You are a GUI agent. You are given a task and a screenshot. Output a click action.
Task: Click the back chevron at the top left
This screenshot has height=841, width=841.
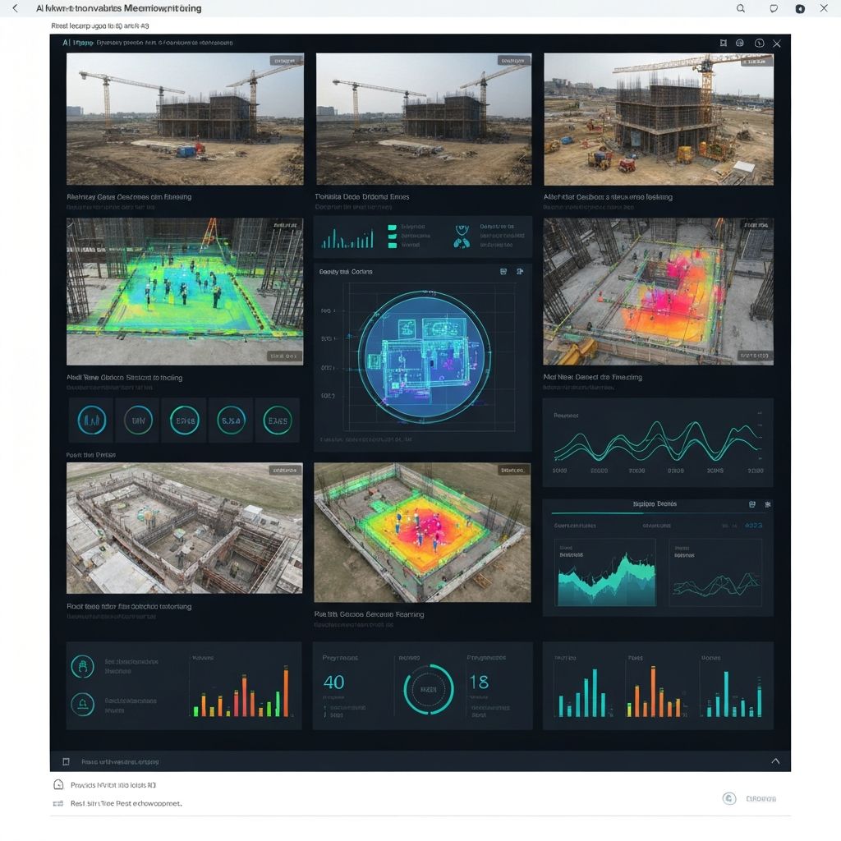tap(16, 8)
